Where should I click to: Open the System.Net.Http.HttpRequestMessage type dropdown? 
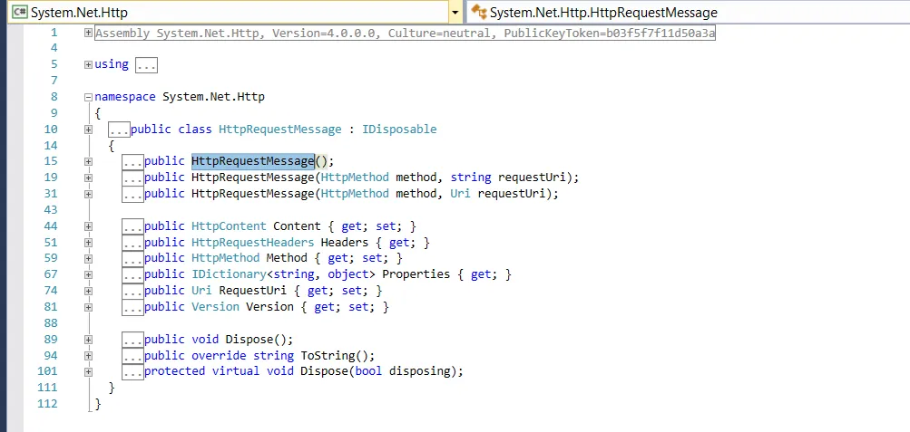pos(689,12)
